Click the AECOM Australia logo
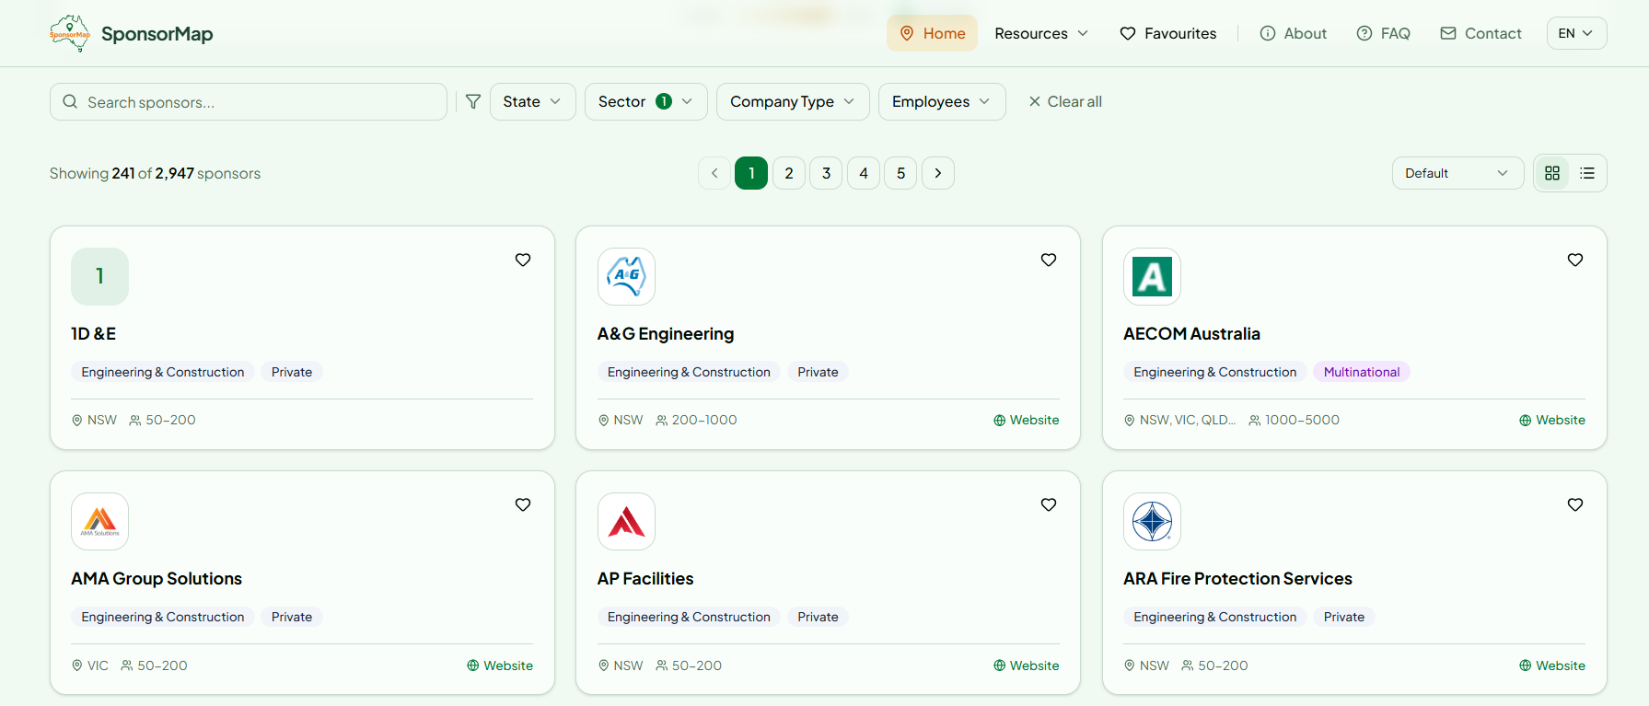This screenshot has height=706, width=1649. 1152,276
